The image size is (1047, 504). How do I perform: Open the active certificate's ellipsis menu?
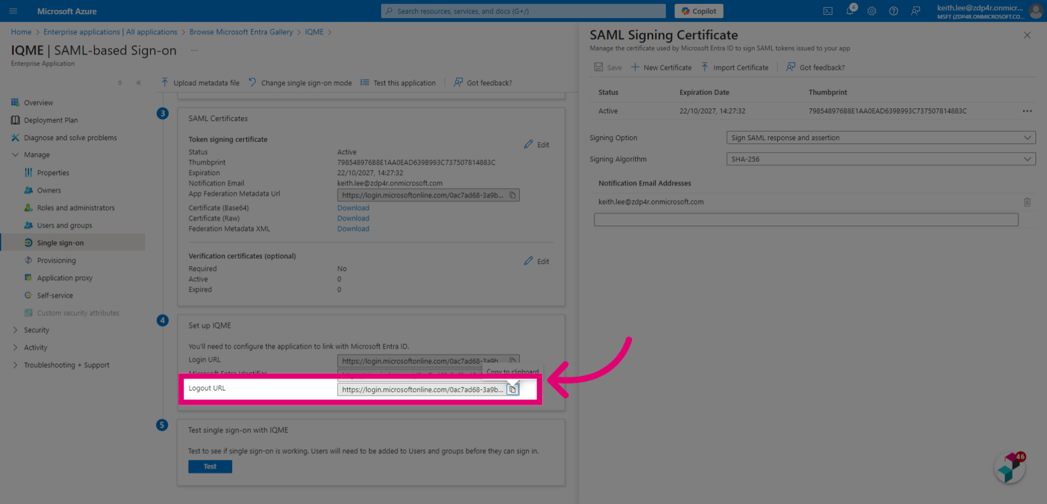point(1027,111)
